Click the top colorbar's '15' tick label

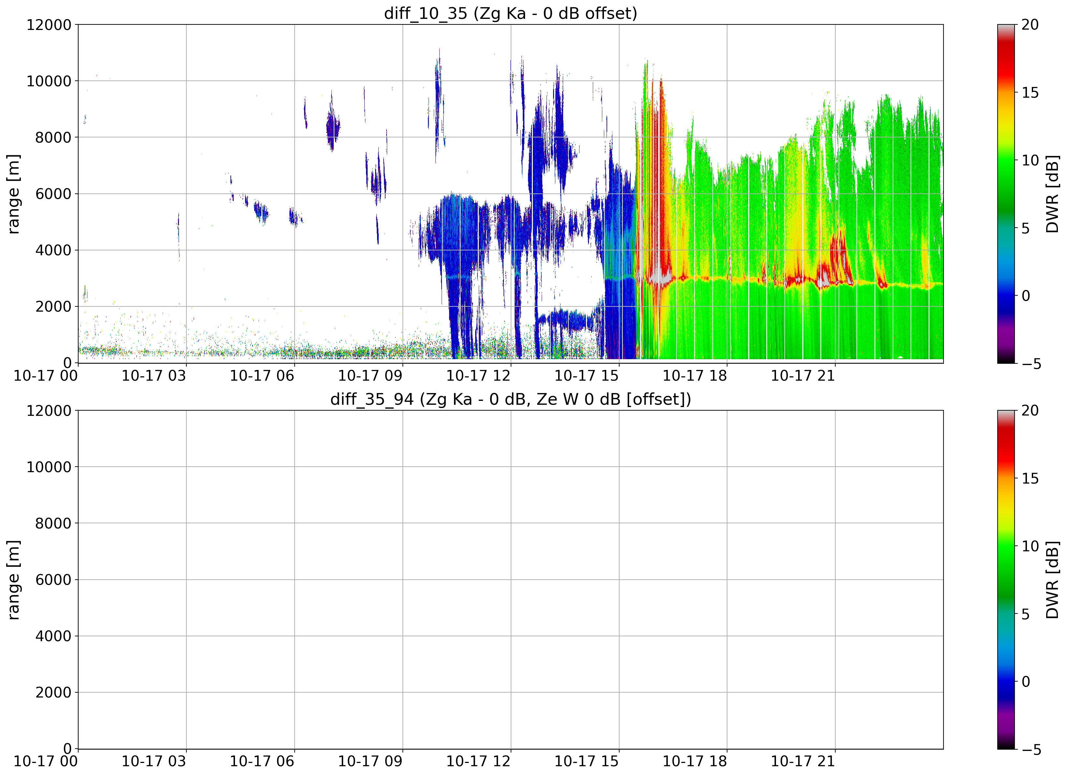coord(1030,93)
